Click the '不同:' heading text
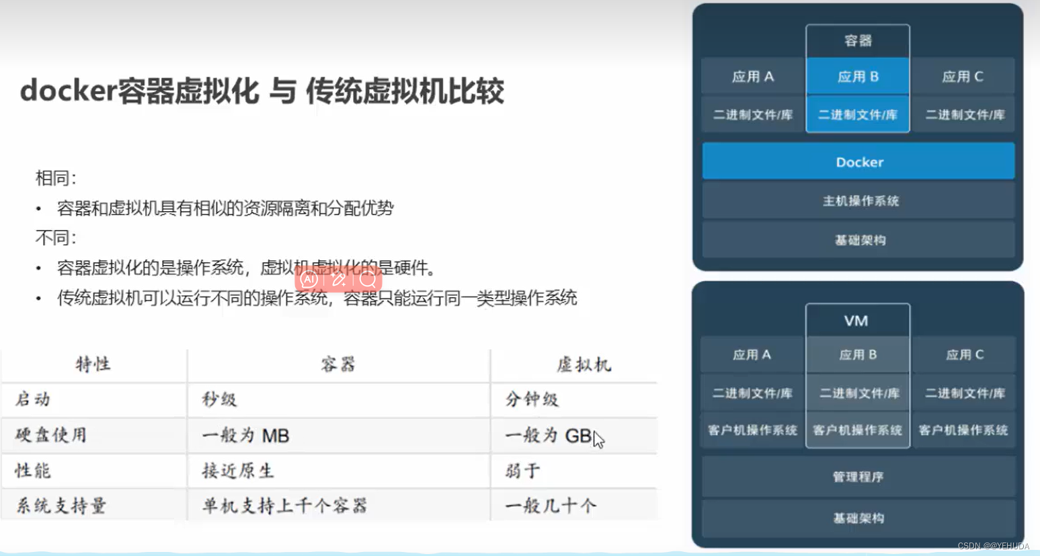This screenshot has height=556, width=1040. [x=56, y=237]
